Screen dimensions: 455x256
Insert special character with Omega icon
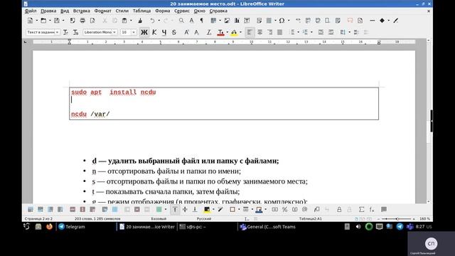[282, 21]
